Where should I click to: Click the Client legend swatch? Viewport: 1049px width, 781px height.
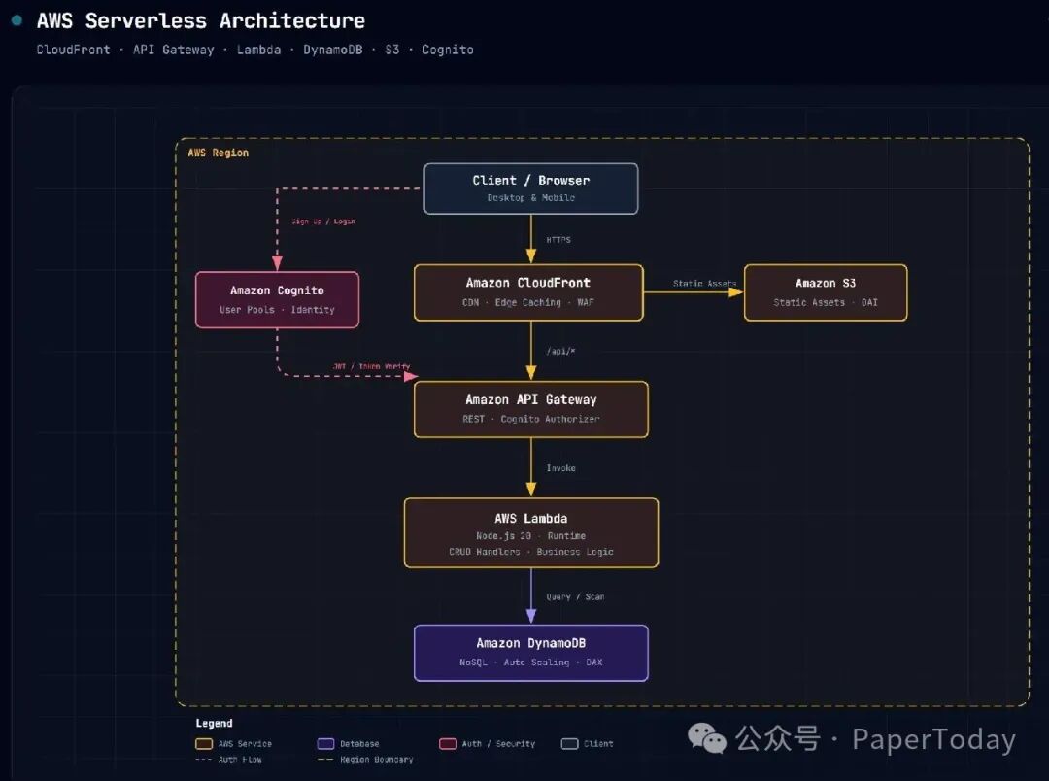(569, 743)
